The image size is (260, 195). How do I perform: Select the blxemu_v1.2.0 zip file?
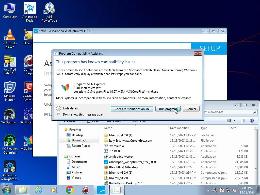tap(118, 178)
